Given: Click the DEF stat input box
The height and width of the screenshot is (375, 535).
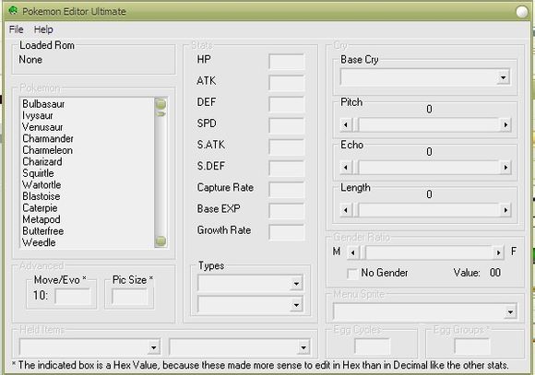Looking at the screenshot, I should point(286,104).
